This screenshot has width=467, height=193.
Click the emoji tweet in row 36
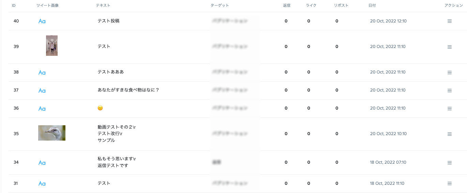(x=100, y=108)
